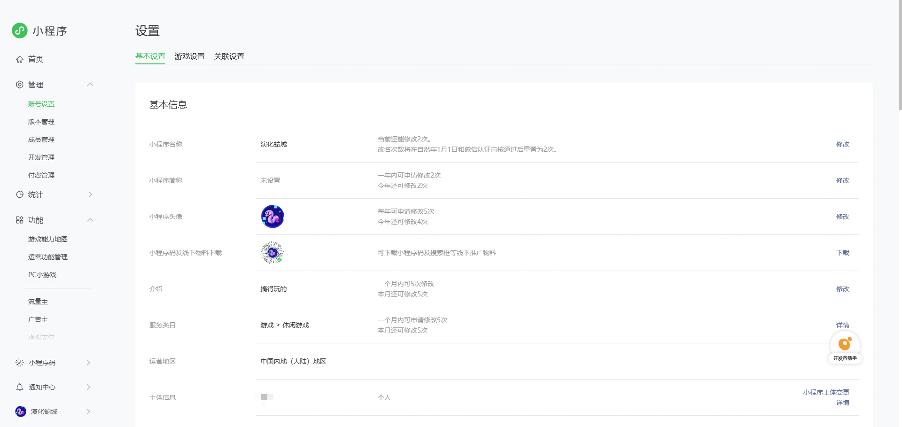Collapse the 功能 section chevron
This screenshot has width=902, height=427.
tap(90, 220)
